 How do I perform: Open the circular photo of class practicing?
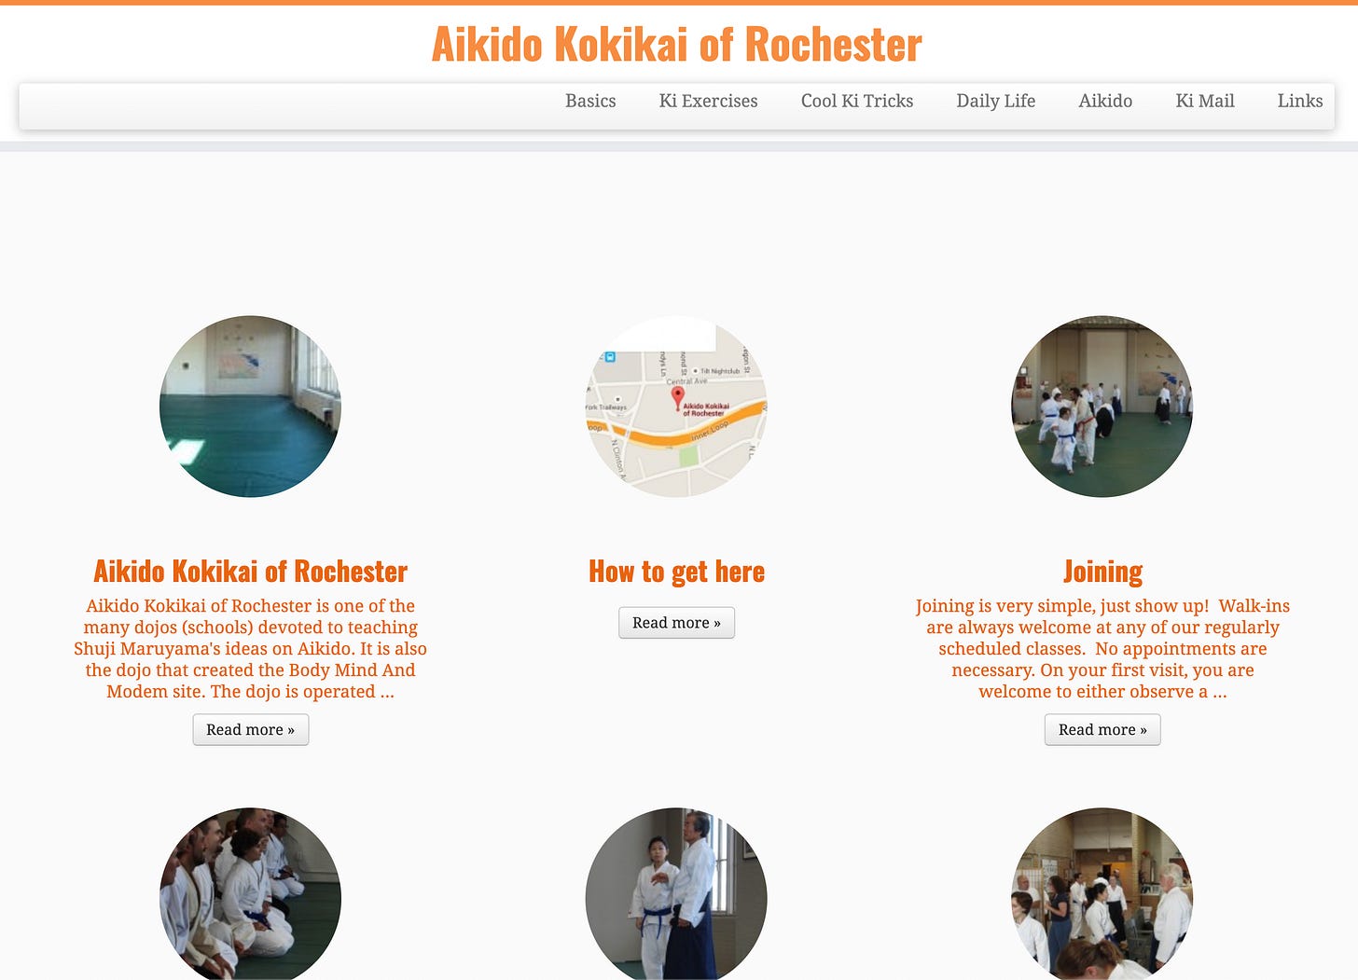click(x=1102, y=407)
